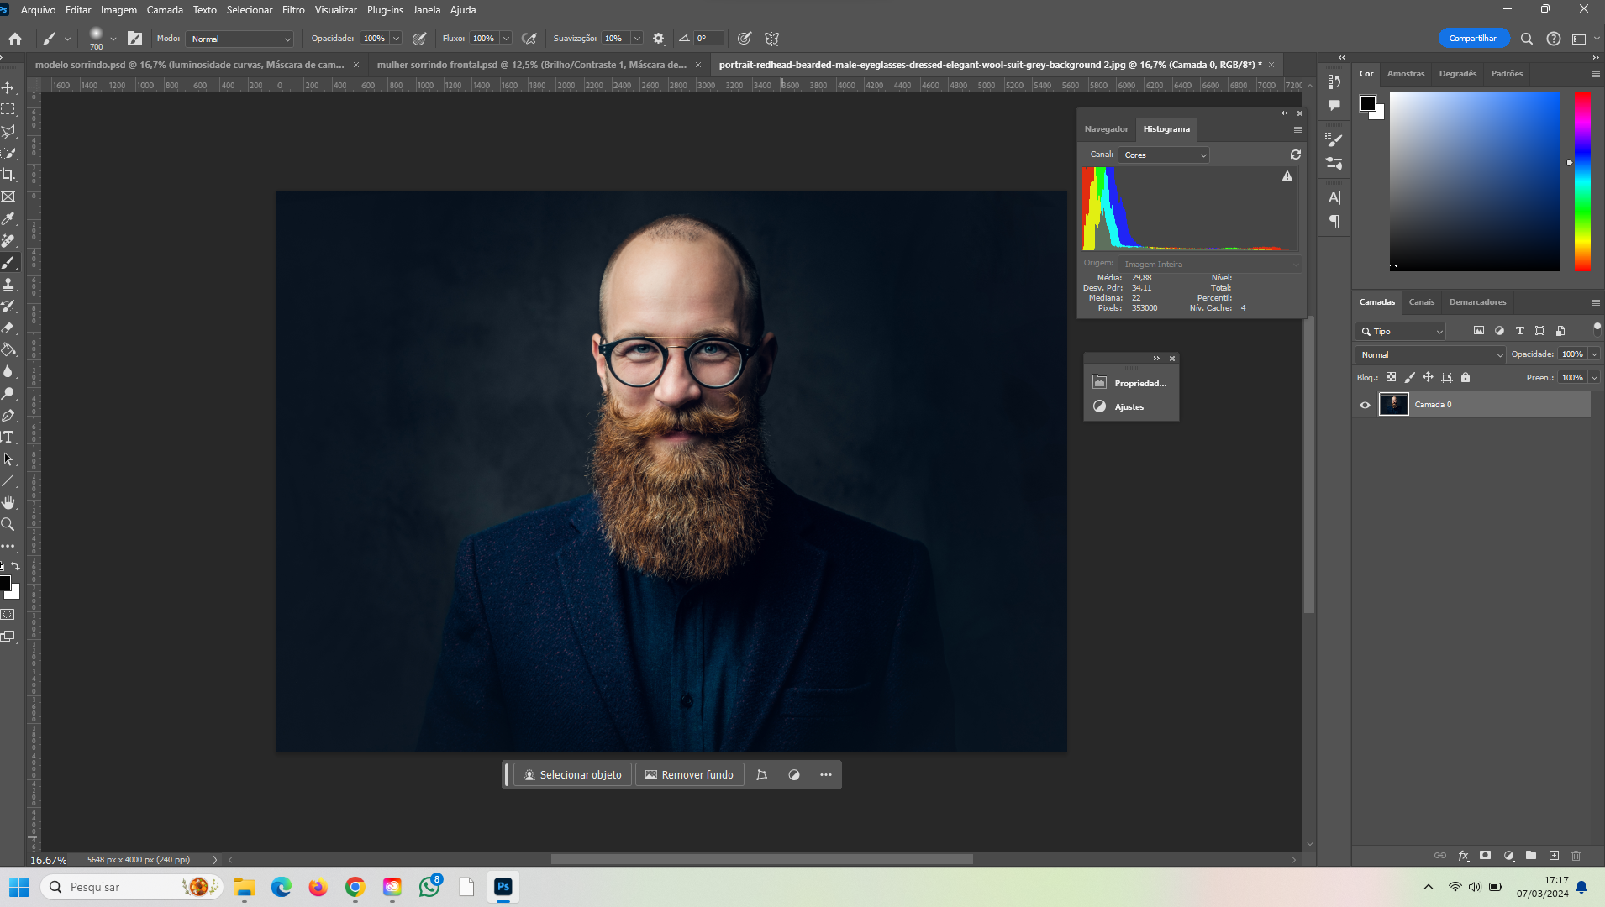
Task: Open brush preset picker arrow
Action: pos(113,39)
